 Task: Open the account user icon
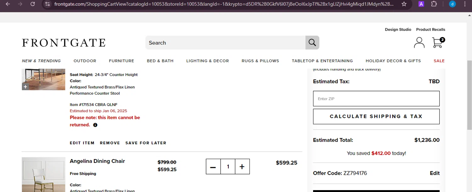pos(419,43)
